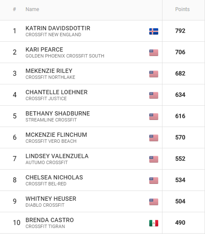Screen dimensions: 205x234
Task: Click the US flag in Whitney Heuser's row
Action: coord(154,202)
